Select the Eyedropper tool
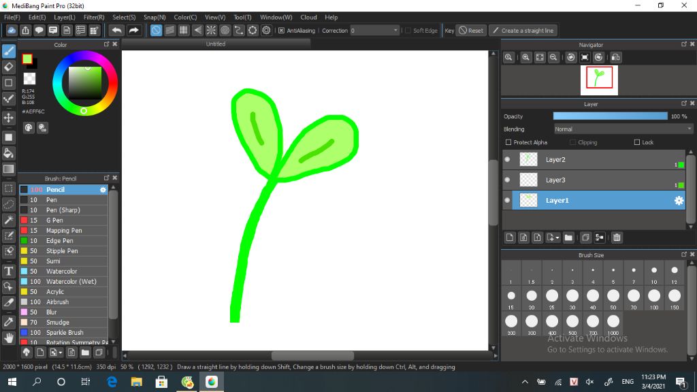697x392 pixels. (x=8, y=322)
